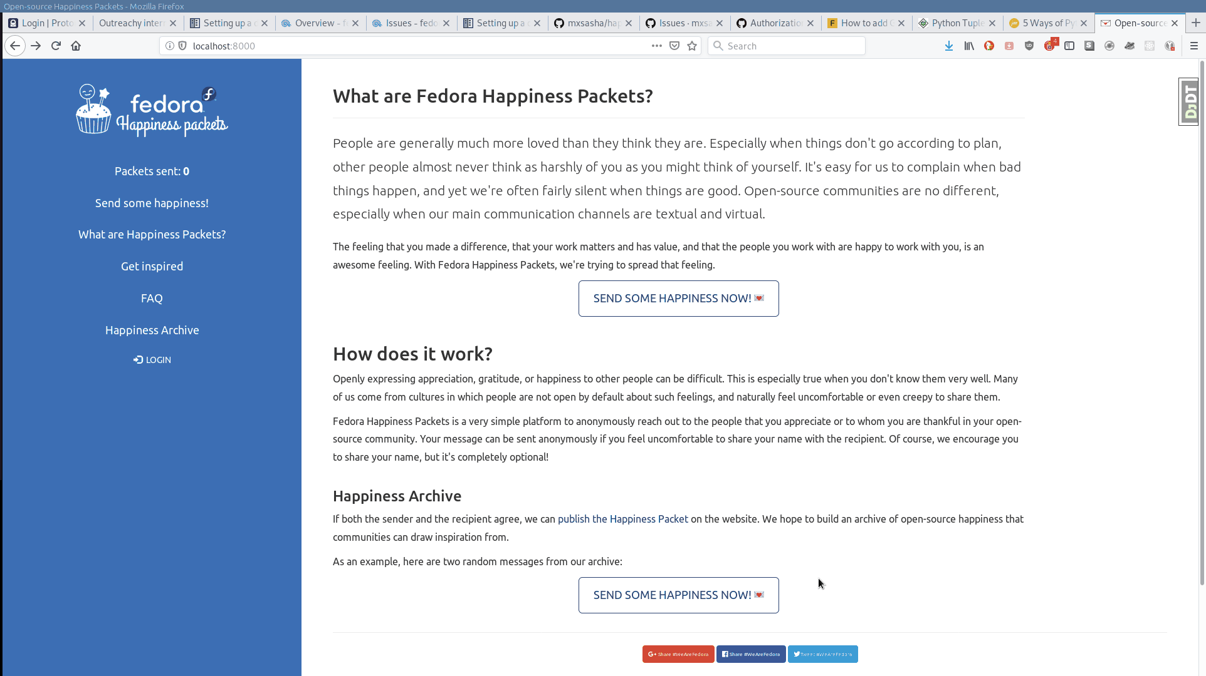Switch to the Python Tuple tab
Screen dimensions: 1206x676
click(x=958, y=23)
